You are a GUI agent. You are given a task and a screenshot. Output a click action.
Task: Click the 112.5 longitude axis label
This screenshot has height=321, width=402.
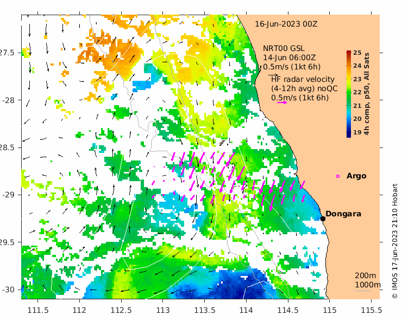tap(121, 311)
